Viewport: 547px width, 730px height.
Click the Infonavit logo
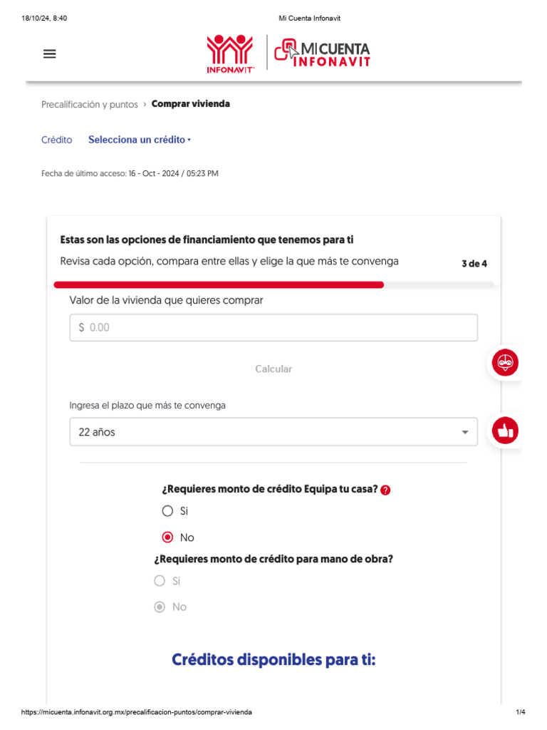coord(229,53)
